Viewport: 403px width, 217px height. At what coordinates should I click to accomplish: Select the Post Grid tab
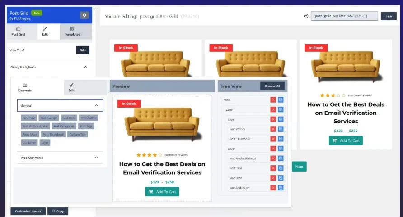tap(18, 32)
